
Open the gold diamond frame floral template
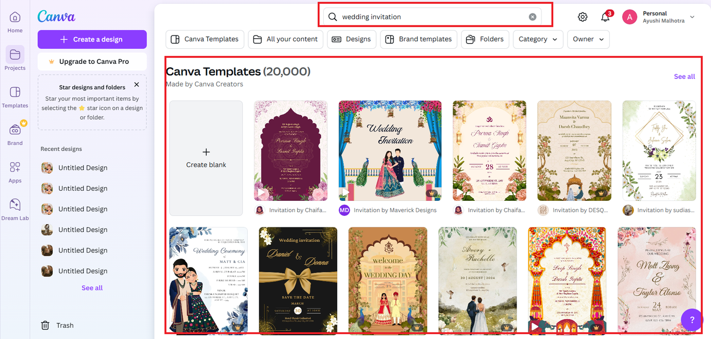[659, 150]
